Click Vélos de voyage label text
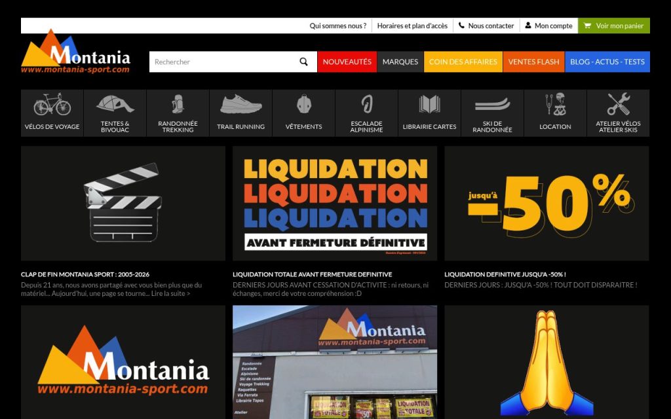 pyautogui.click(x=52, y=126)
